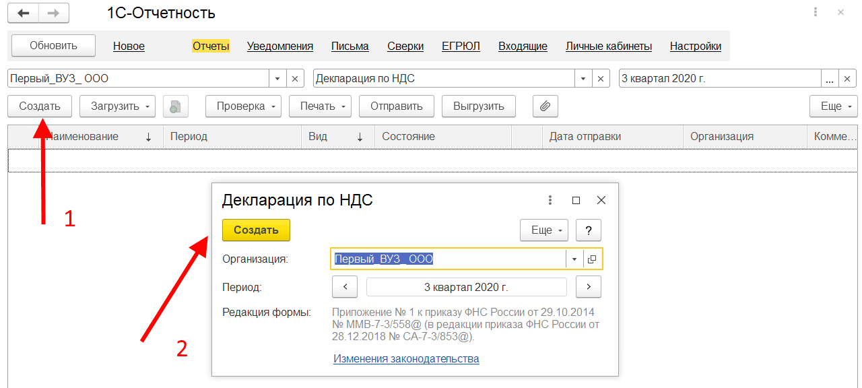Clear the period filter
This screenshot has width=862, height=388.
[x=847, y=78]
